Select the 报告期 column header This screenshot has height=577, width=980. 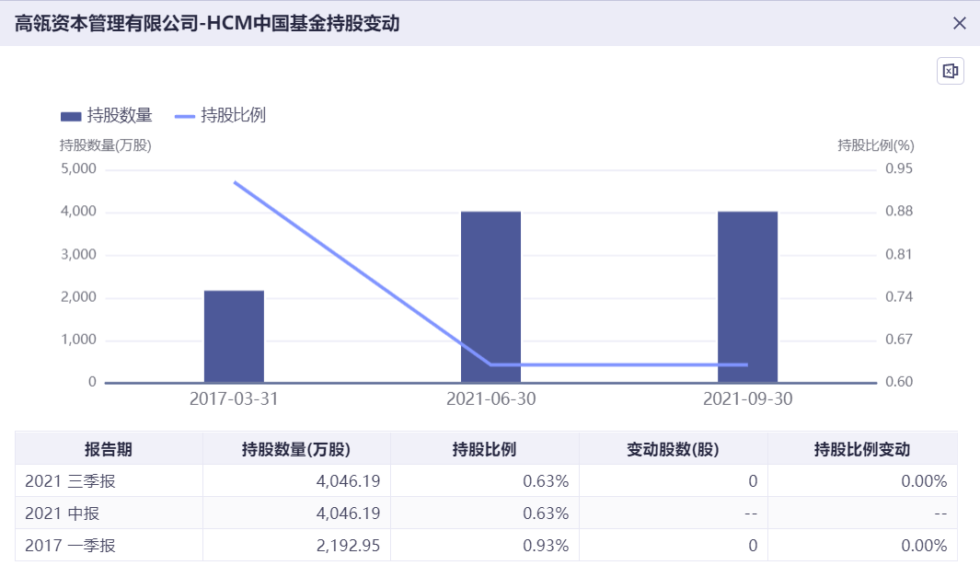[x=109, y=449]
